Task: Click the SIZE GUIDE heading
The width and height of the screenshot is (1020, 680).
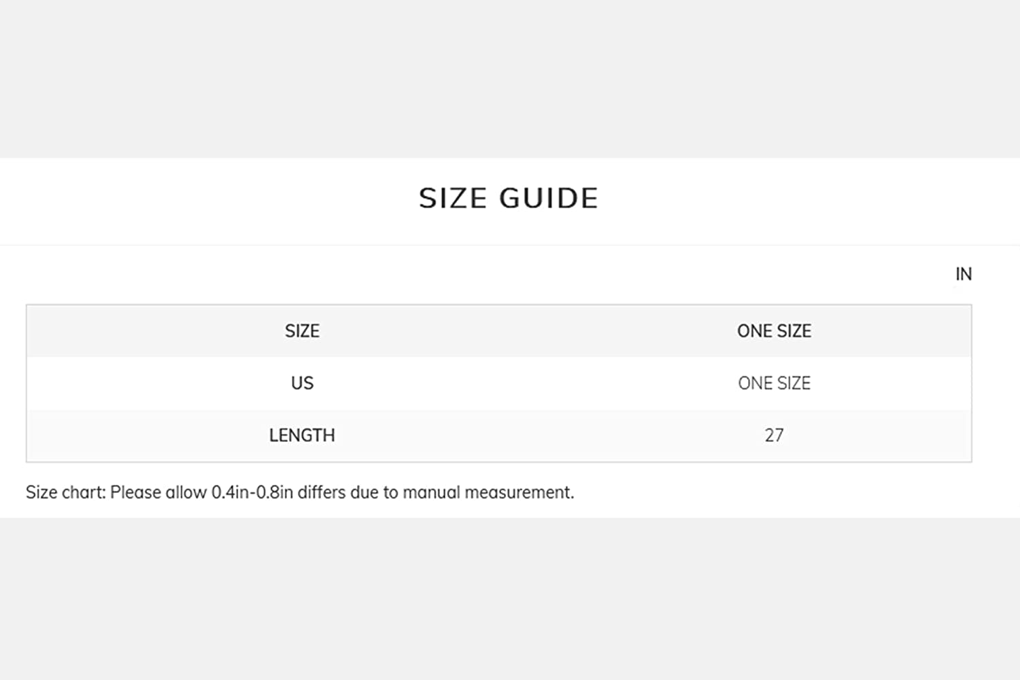Action: (x=509, y=199)
